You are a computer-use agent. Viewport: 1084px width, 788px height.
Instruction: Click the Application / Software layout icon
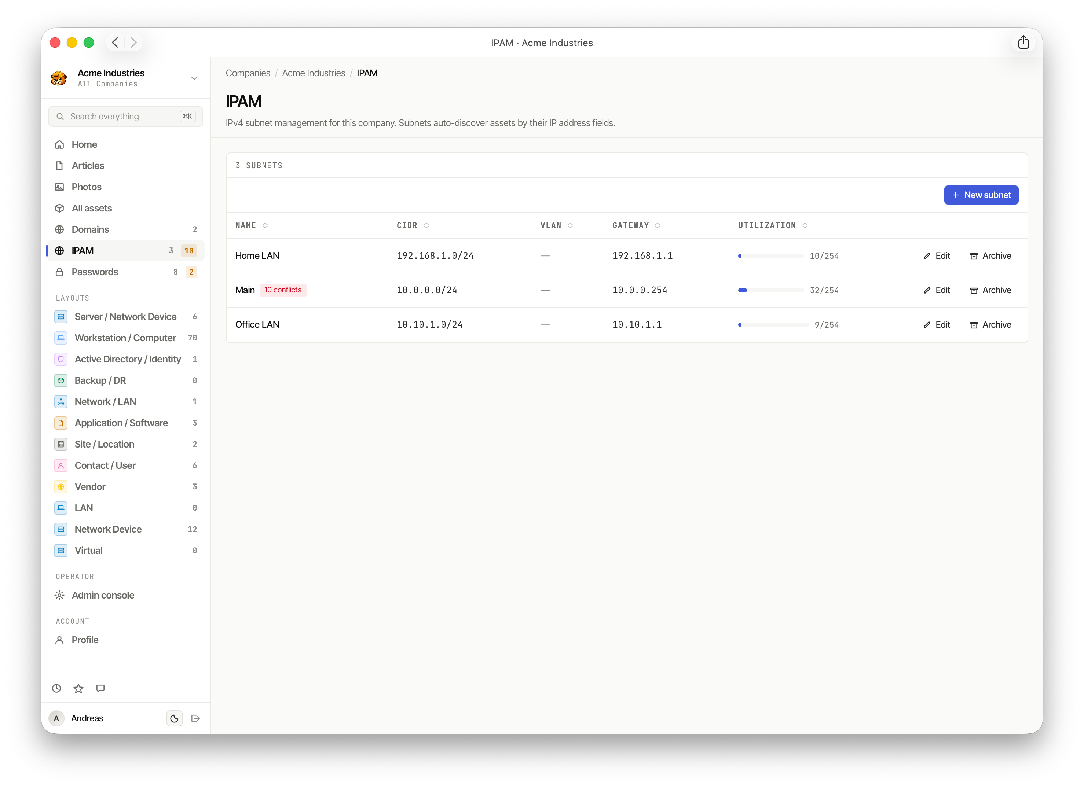61,423
